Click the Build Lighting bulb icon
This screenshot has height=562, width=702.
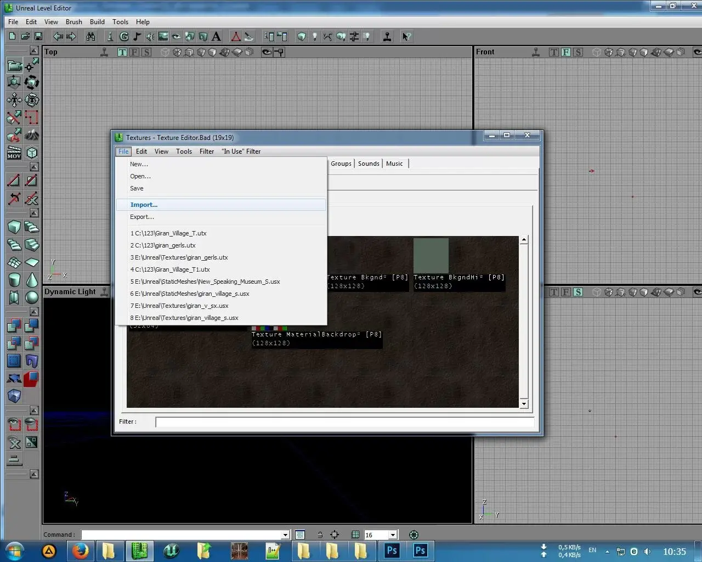(315, 36)
